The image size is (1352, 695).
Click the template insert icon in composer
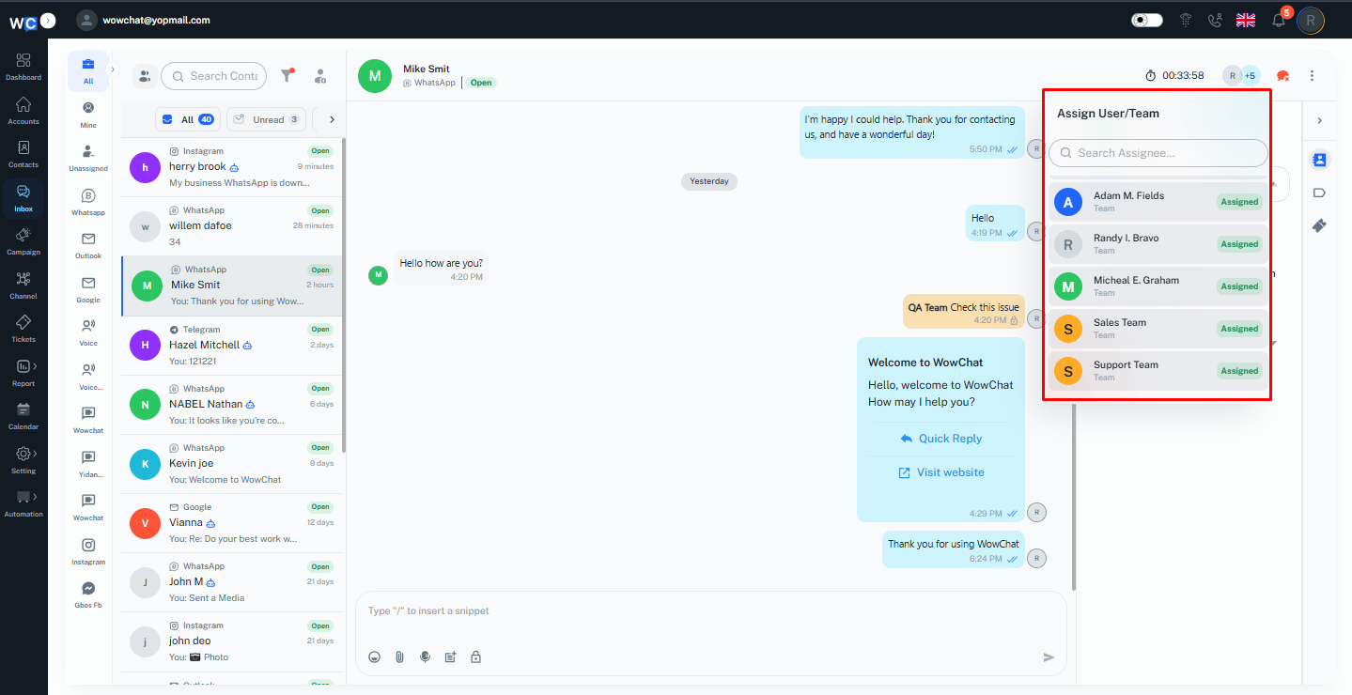[x=450, y=657]
